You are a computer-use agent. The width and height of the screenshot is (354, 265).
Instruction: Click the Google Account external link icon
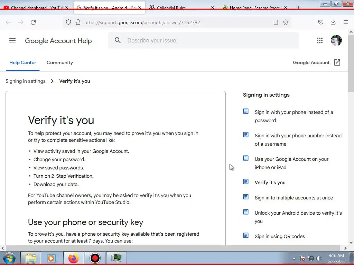[337, 63]
